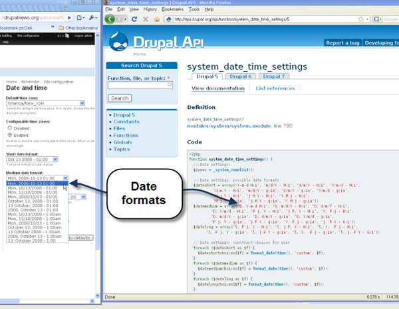Expand Chrome bookmarks overflow chevron

click(x=53, y=27)
